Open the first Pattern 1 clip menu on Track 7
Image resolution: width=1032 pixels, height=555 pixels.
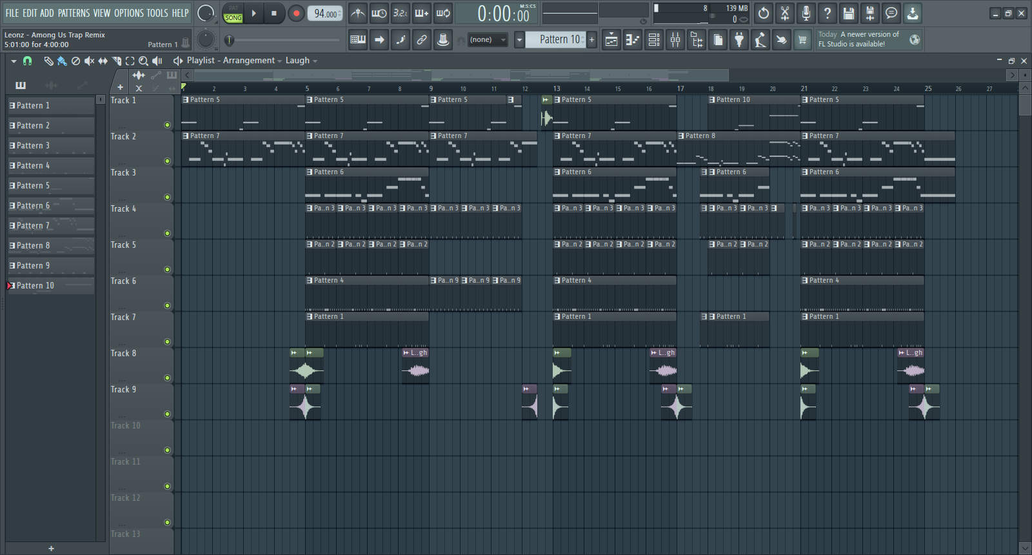click(x=310, y=317)
